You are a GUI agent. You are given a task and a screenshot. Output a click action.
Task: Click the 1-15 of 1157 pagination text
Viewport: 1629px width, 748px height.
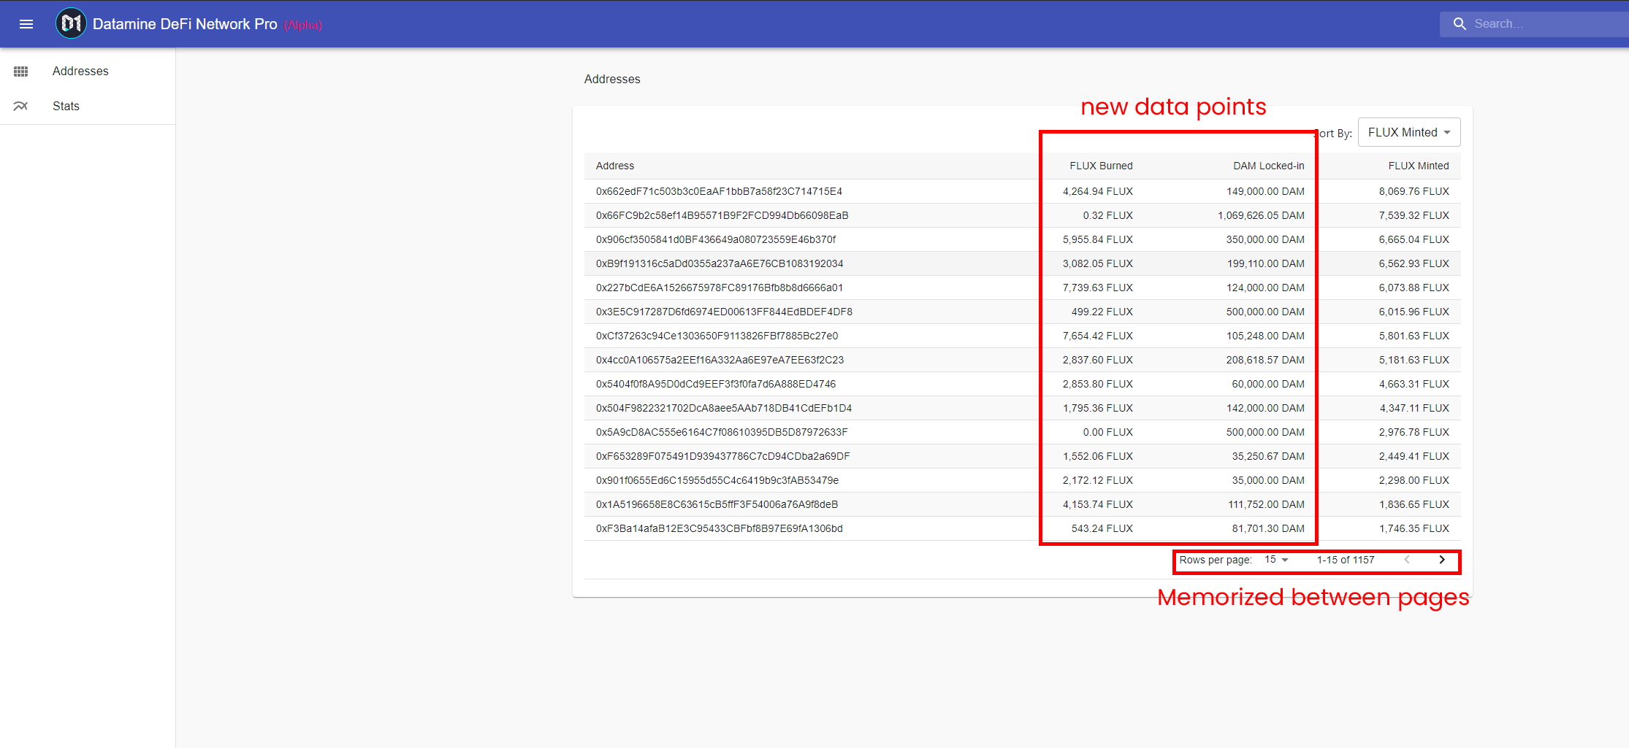click(1346, 560)
